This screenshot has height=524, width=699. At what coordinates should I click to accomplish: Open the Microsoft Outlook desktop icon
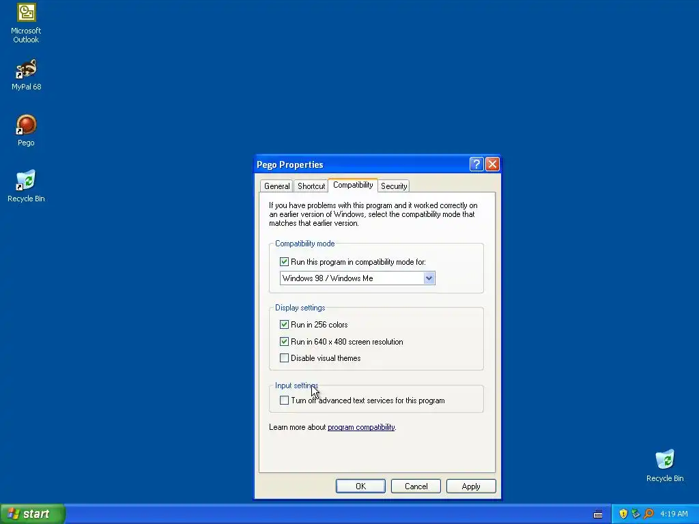click(x=27, y=23)
